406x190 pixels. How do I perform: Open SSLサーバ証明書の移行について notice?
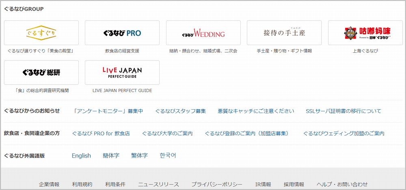[x=343, y=111]
